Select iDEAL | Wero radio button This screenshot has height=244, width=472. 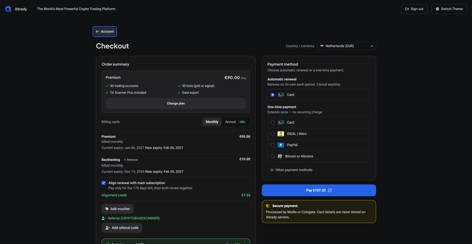pos(272,134)
